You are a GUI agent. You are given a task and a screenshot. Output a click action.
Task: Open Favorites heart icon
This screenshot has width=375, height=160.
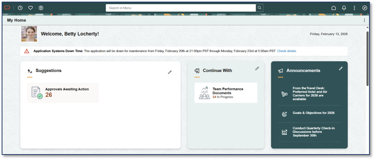click(30, 8)
